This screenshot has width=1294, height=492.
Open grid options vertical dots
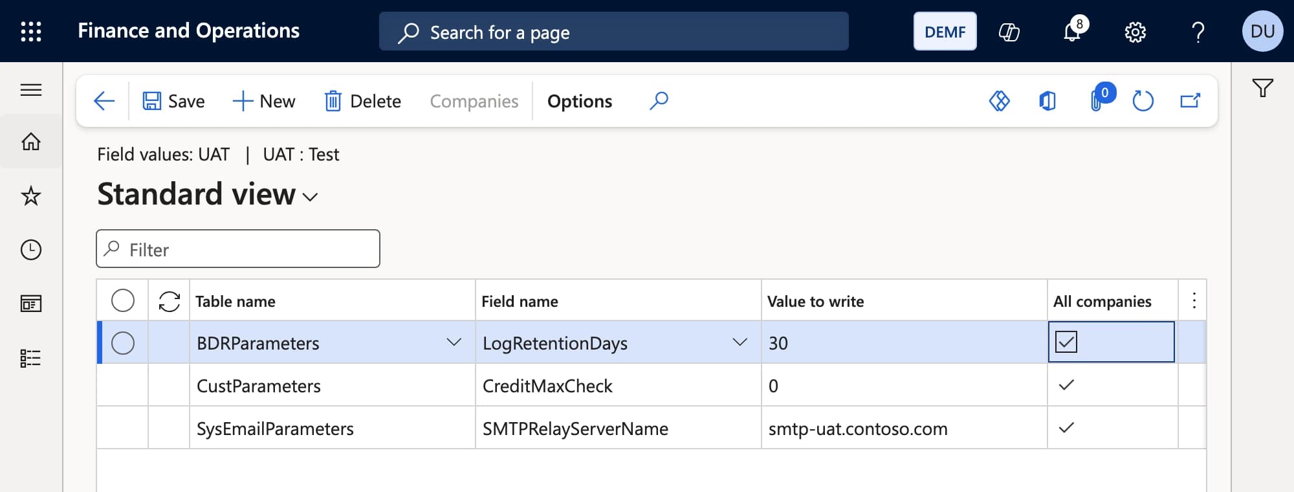[1194, 300]
